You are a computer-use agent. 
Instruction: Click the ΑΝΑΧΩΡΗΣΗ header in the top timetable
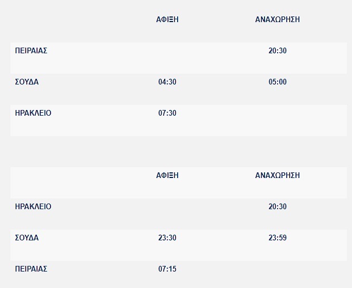pyautogui.click(x=278, y=19)
